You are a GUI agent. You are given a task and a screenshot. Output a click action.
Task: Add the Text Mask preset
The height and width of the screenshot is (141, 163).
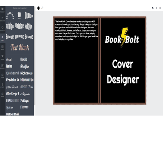coord(20,48)
